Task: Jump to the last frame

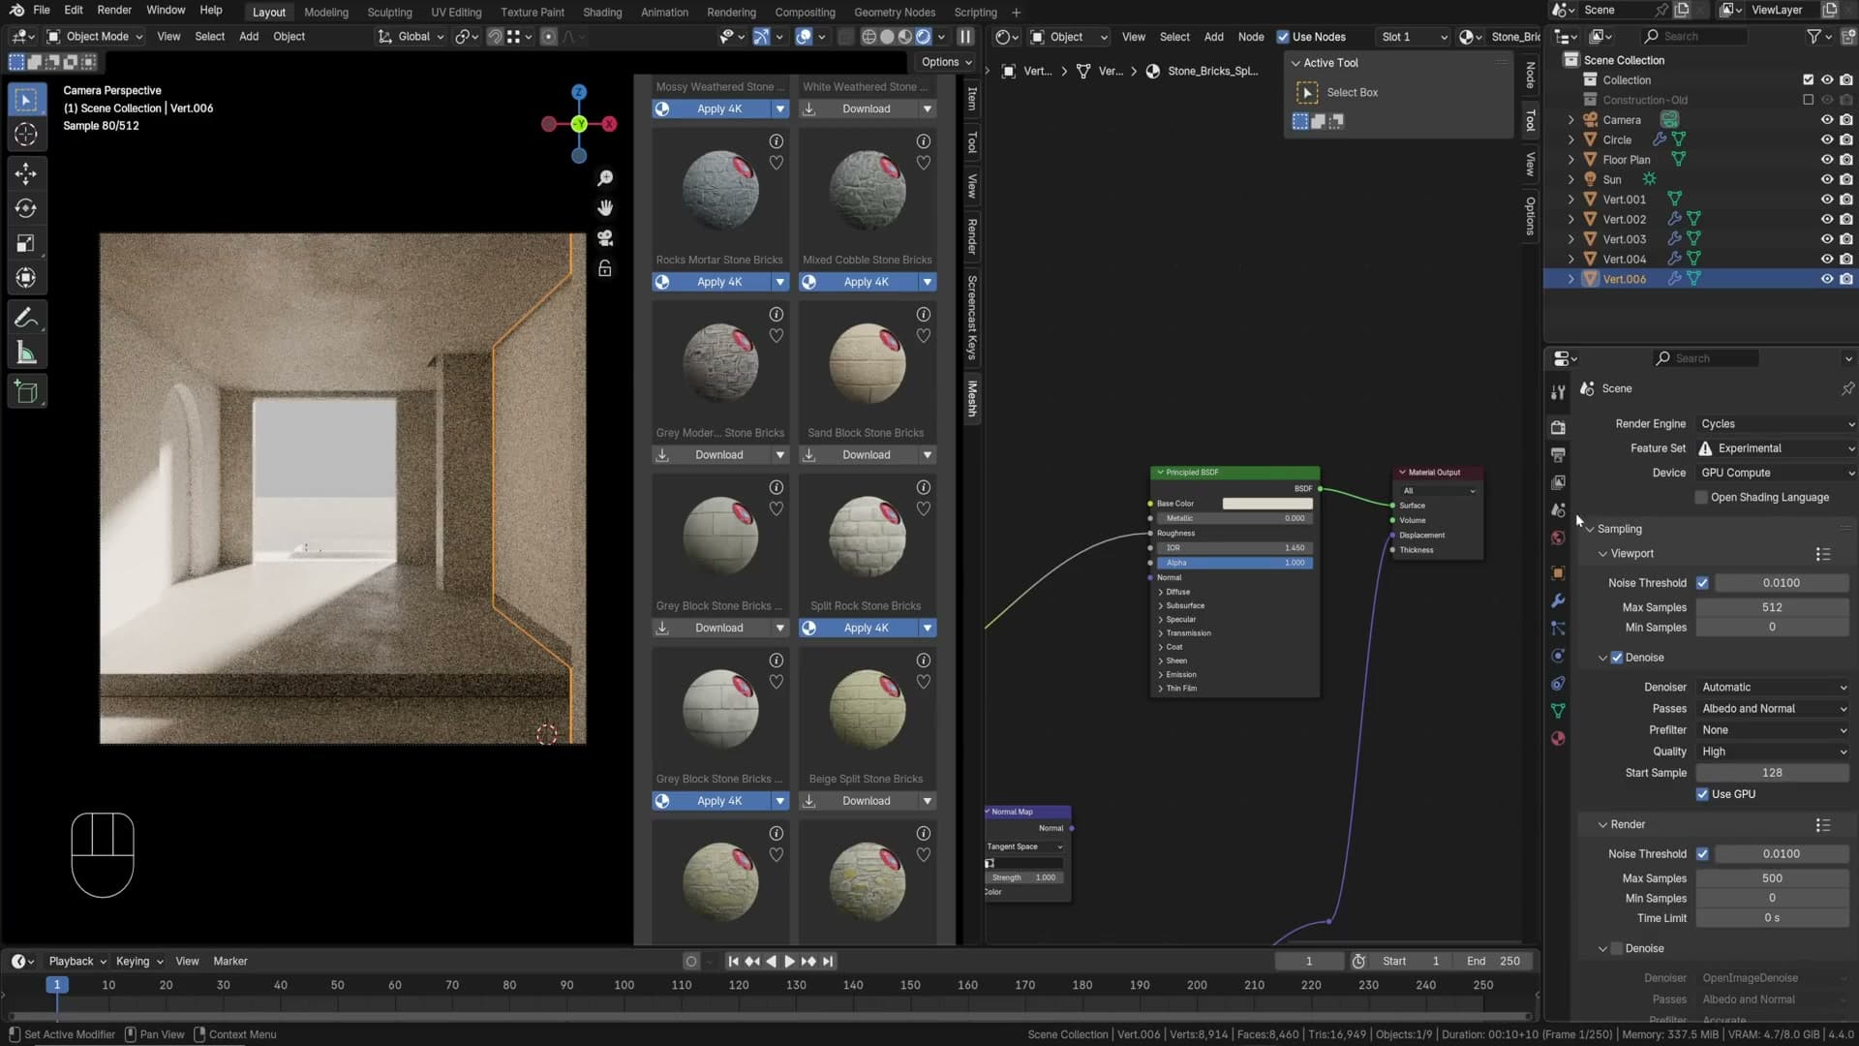Action: [828, 962]
